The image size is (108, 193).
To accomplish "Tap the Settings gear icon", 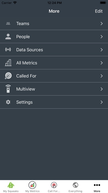I will click(8, 102).
